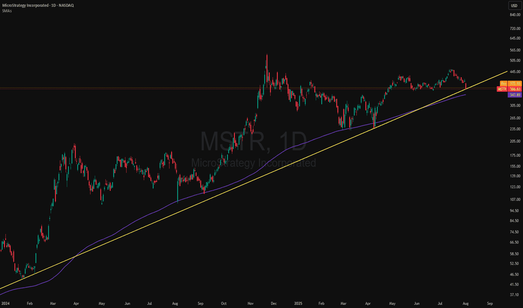Select the yellow ascending trendline
Viewport: 523px width, 308px height.
pos(254,180)
